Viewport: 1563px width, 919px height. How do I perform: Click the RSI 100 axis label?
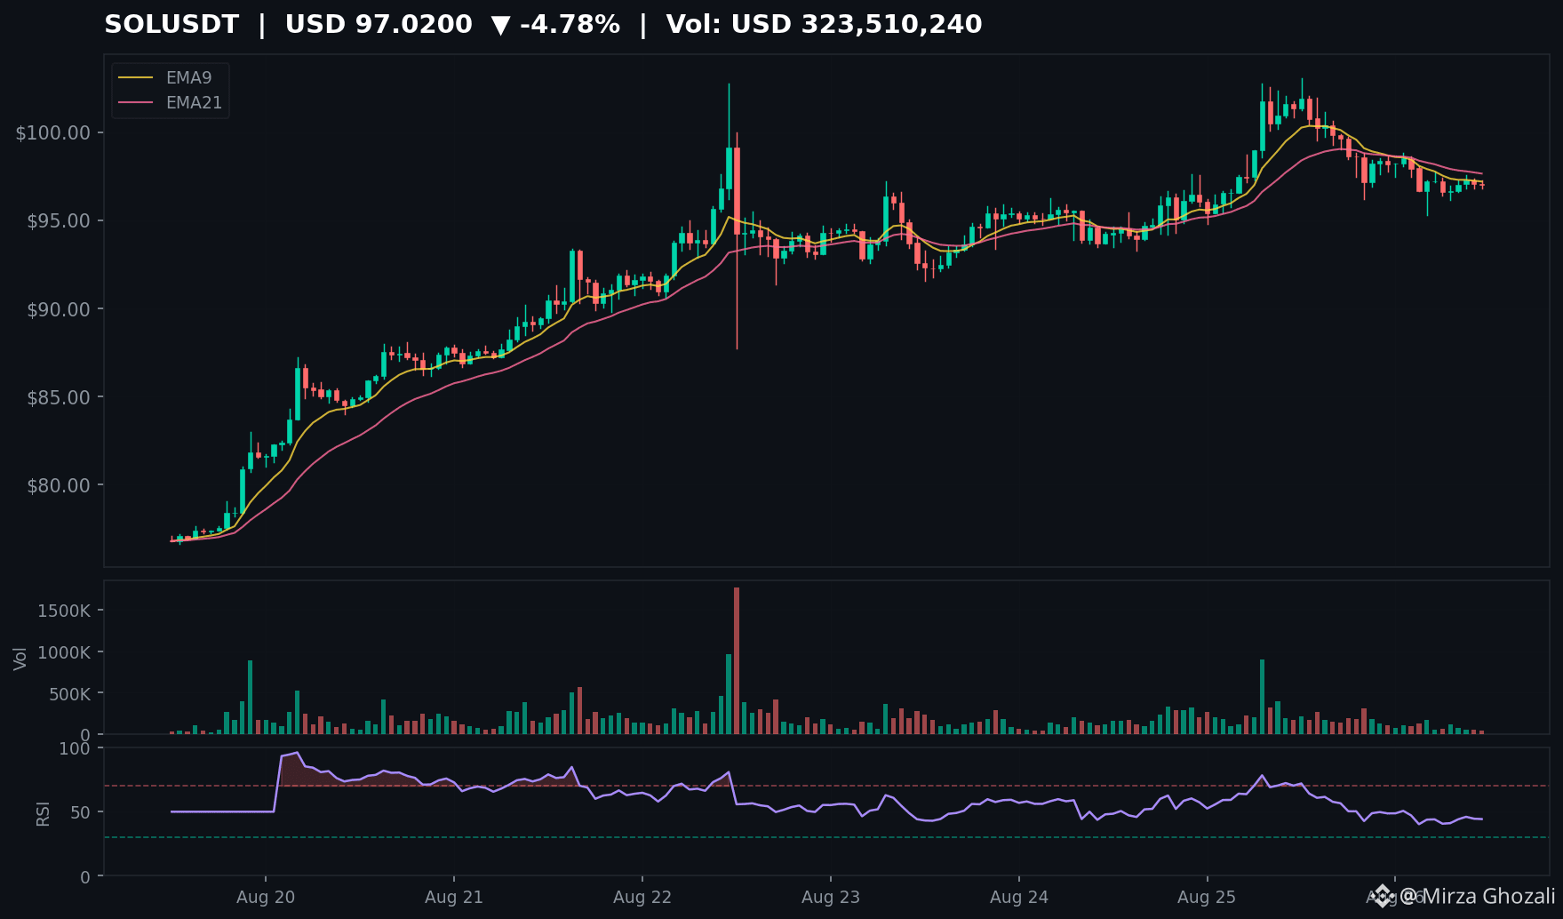[75, 748]
